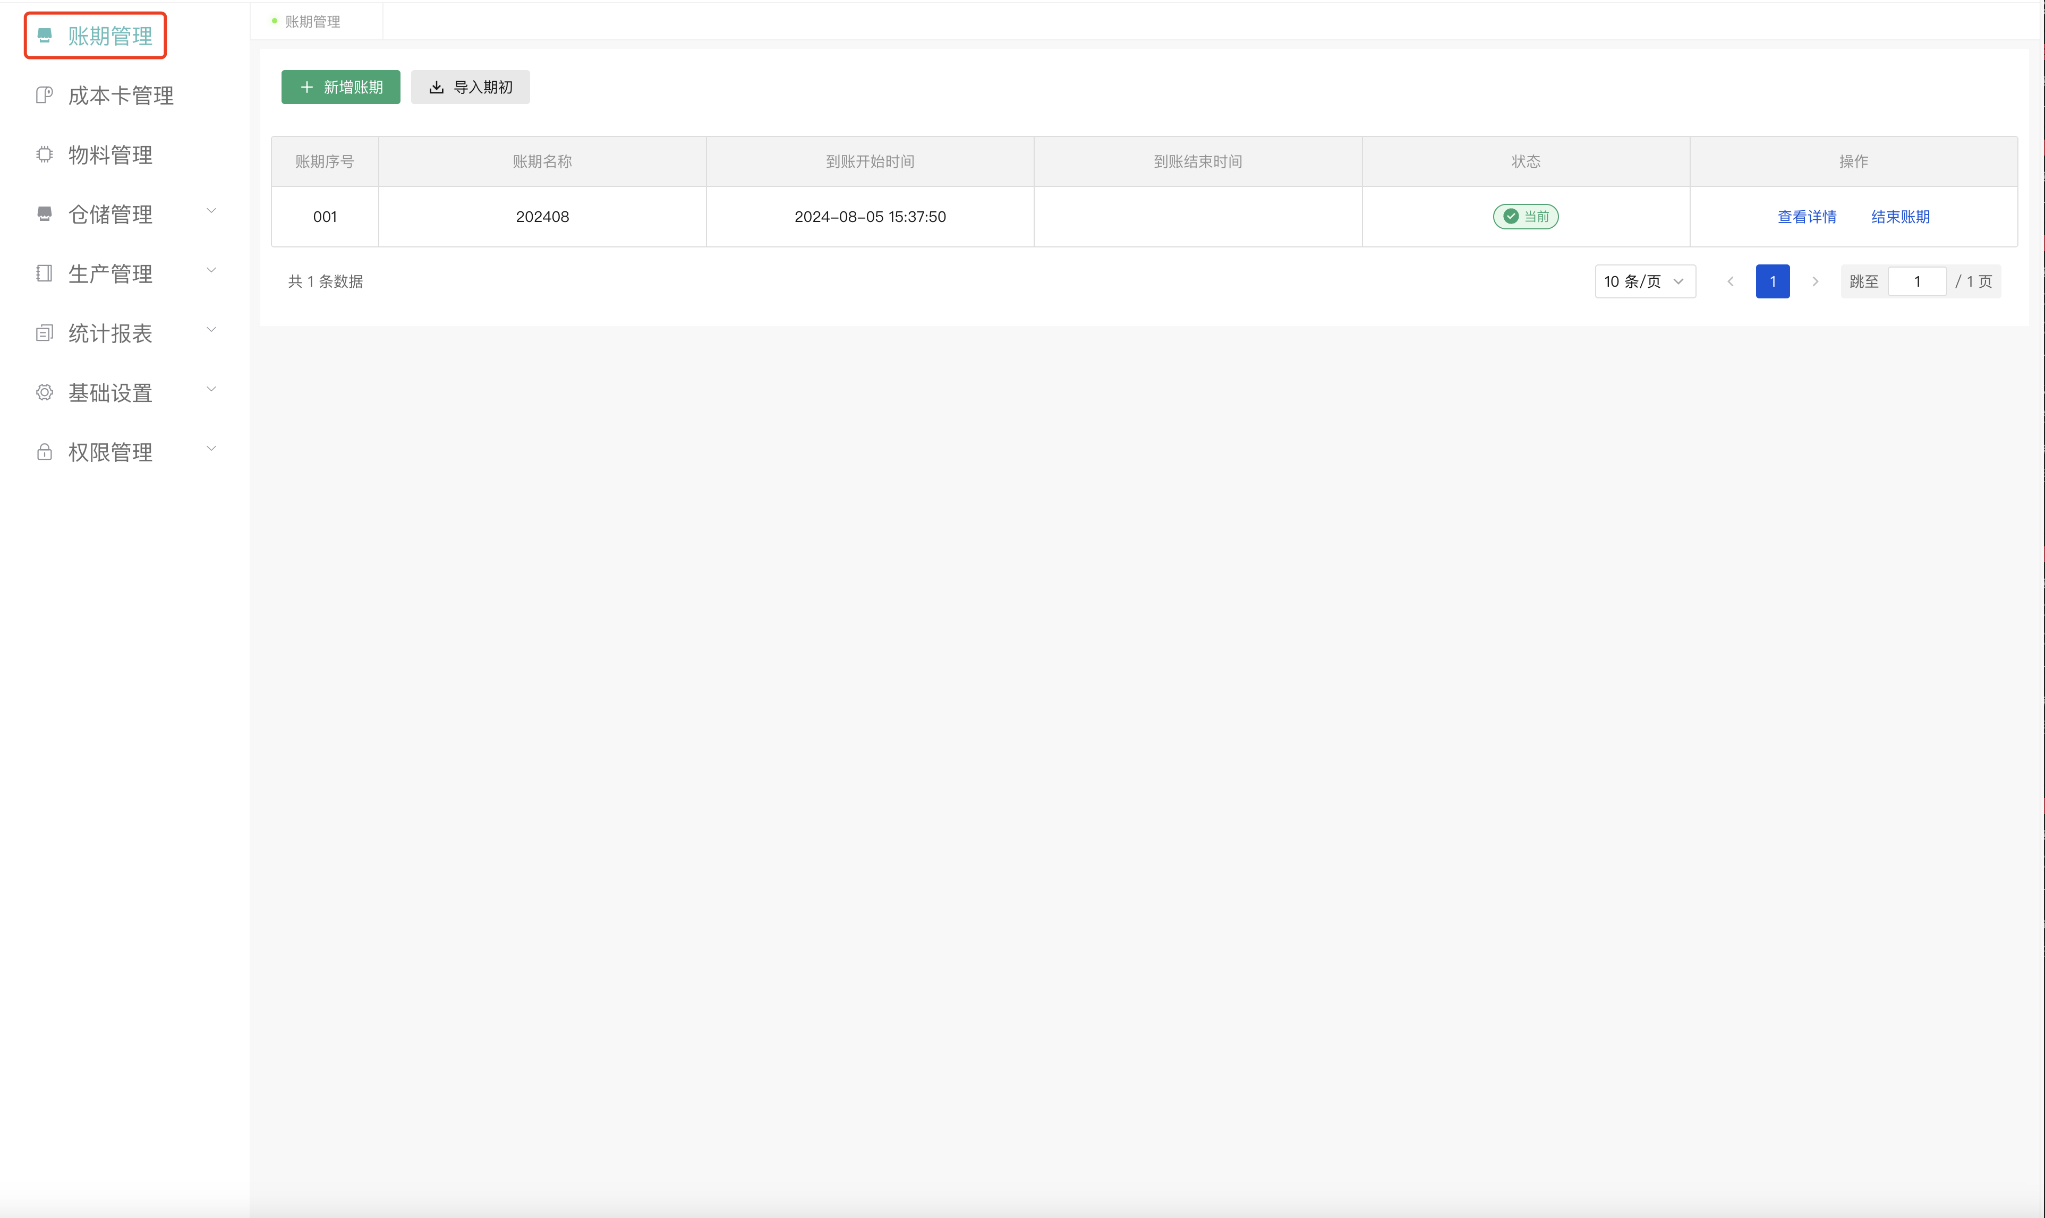The width and height of the screenshot is (2045, 1218).
Task: Click the 基础设置 gear icon
Action: pyautogui.click(x=44, y=392)
